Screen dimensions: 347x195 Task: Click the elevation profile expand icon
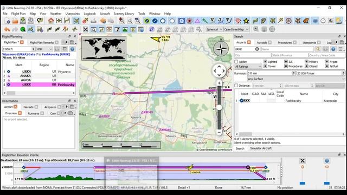pos(303,161)
